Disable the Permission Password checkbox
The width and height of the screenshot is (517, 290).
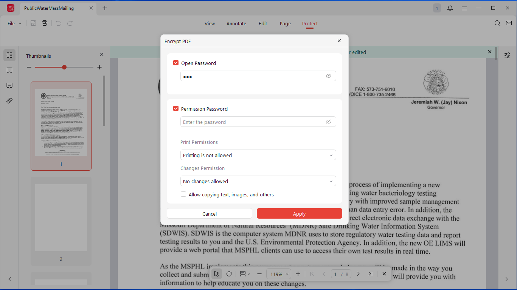(x=176, y=109)
